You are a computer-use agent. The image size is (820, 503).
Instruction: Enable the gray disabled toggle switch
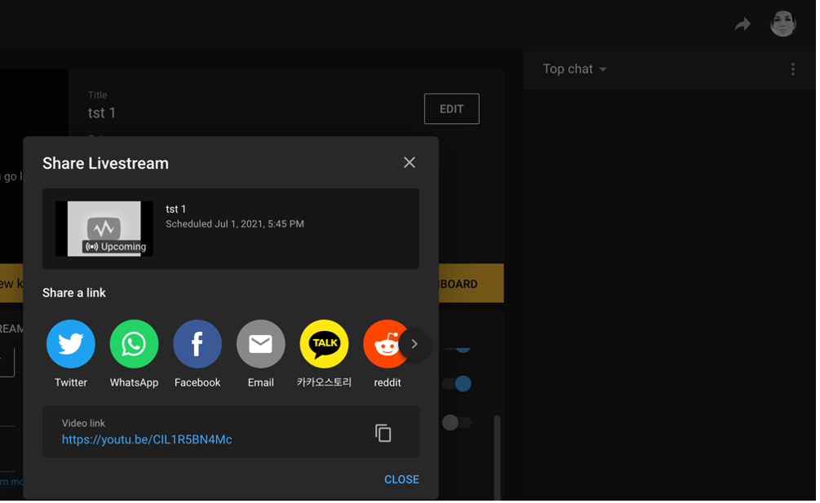pyautogui.click(x=455, y=422)
